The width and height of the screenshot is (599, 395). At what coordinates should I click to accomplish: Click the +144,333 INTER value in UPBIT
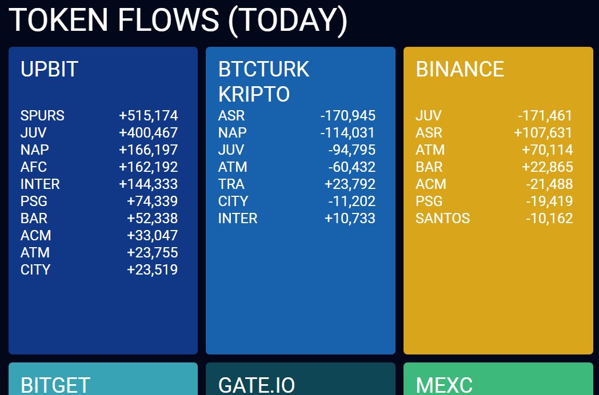pyautogui.click(x=148, y=184)
